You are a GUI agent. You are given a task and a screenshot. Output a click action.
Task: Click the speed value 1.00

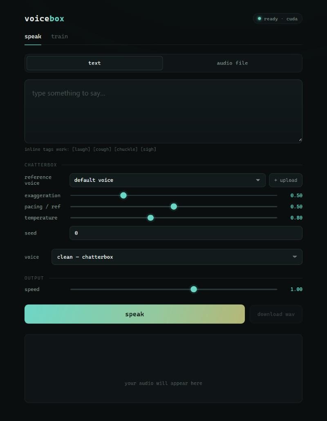point(296,289)
